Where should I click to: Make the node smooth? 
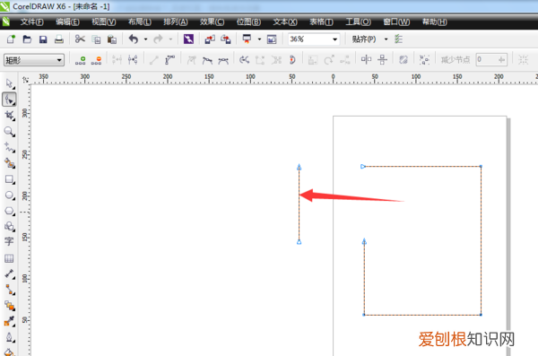(x=207, y=60)
